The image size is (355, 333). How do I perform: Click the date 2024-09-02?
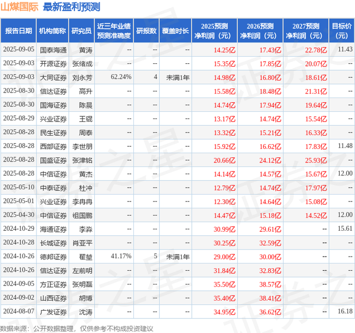point(19,297)
